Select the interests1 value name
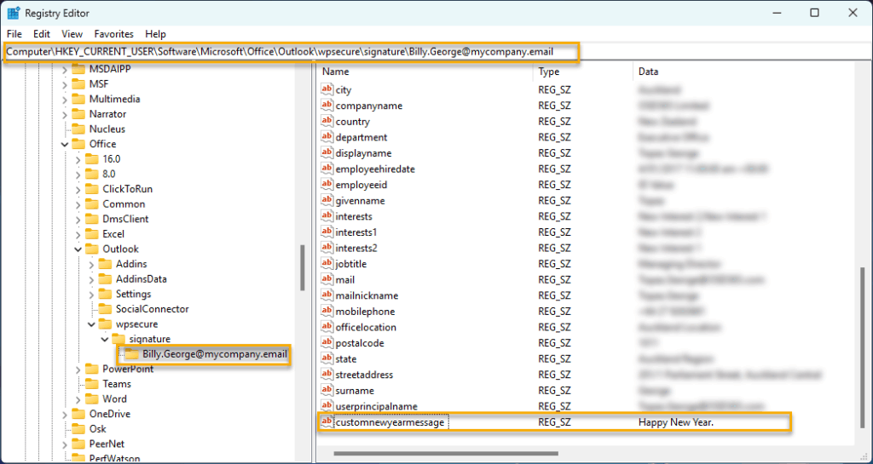This screenshot has height=464, width=873. coord(356,232)
